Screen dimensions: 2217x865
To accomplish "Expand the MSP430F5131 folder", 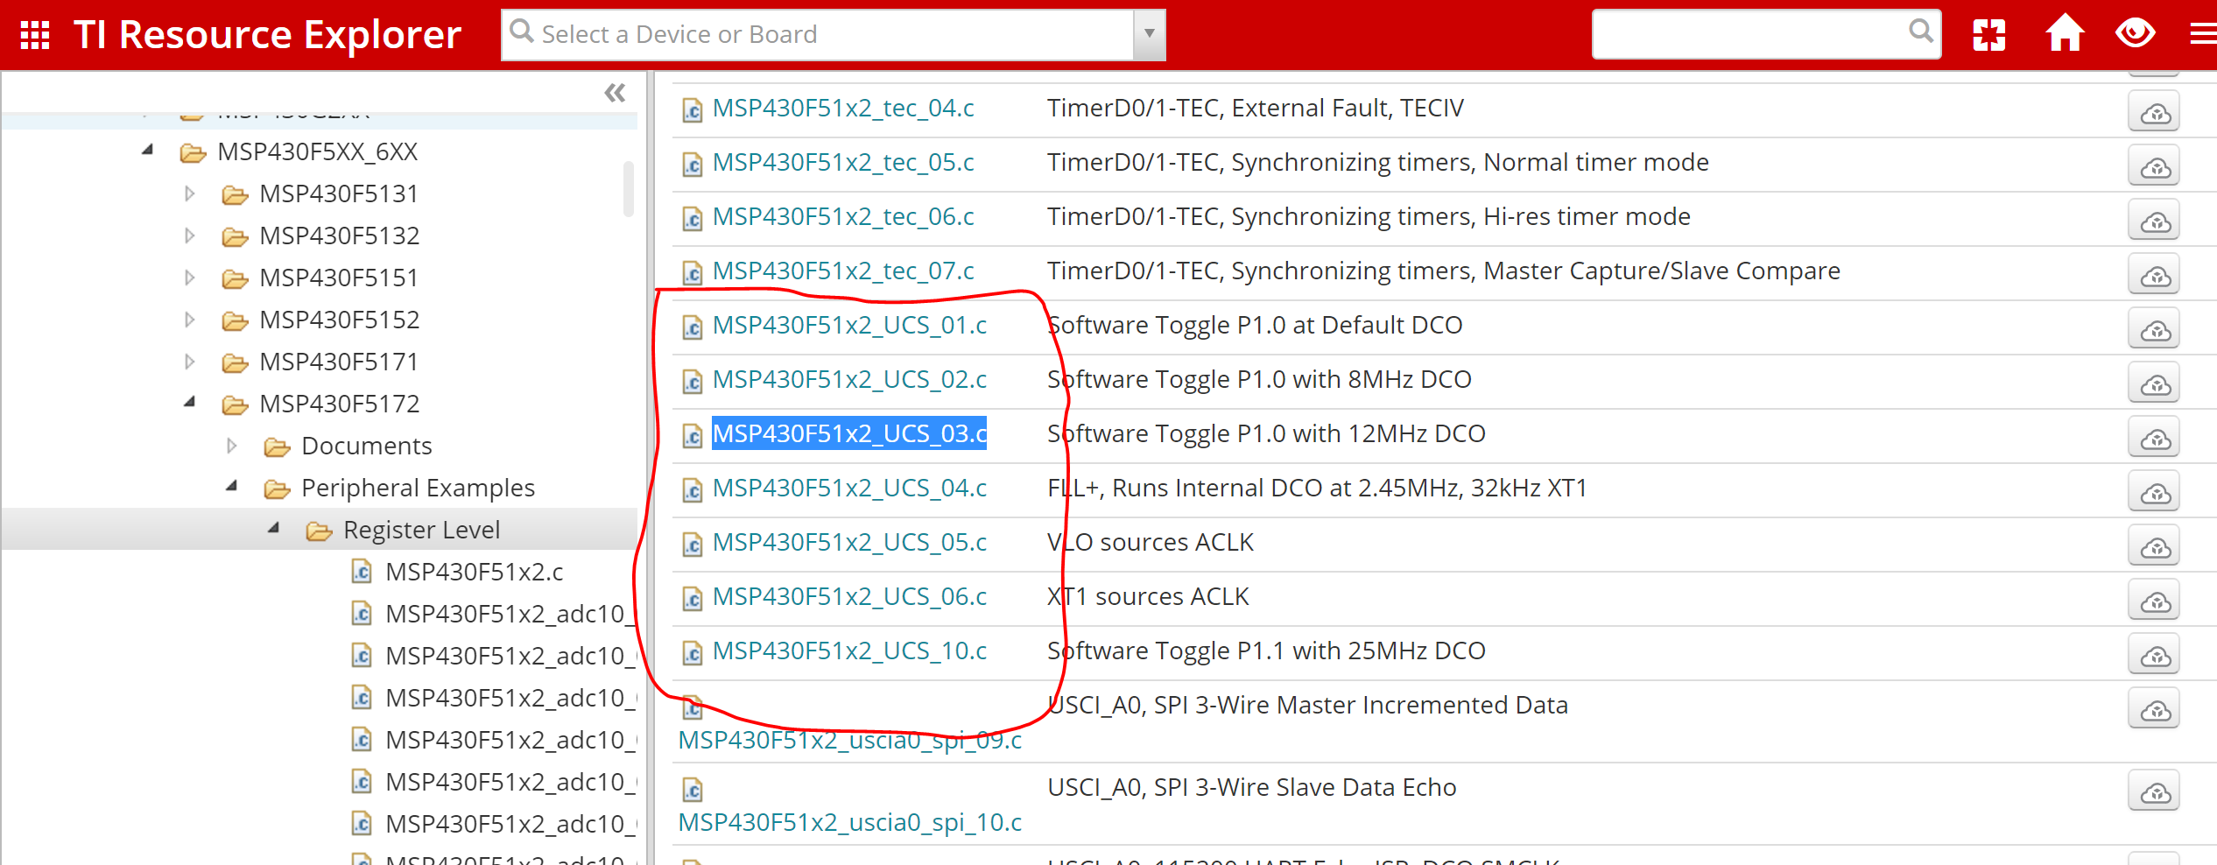I will (x=190, y=193).
